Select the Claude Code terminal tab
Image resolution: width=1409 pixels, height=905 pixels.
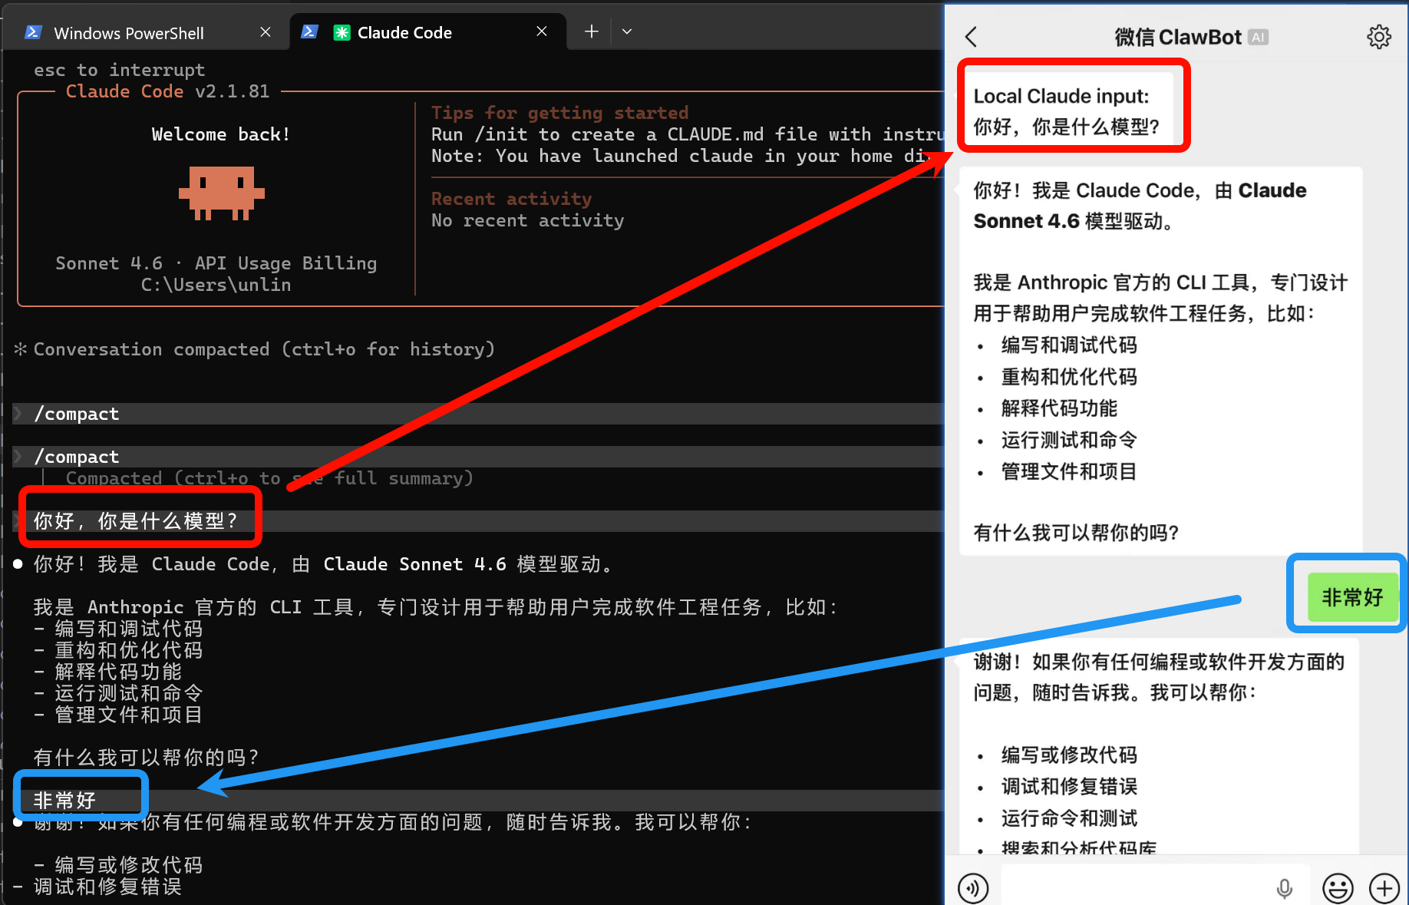[x=427, y=32]
